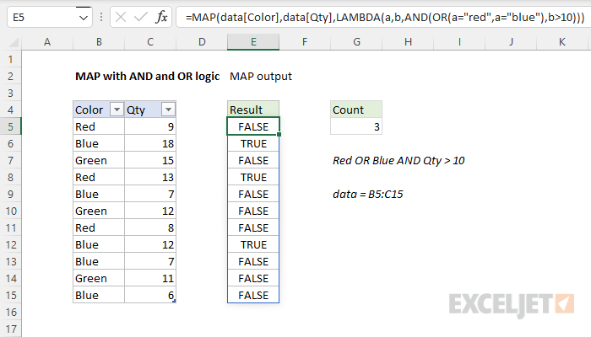
Task: Select the cell with Qty 18
Action: point(150,143)
